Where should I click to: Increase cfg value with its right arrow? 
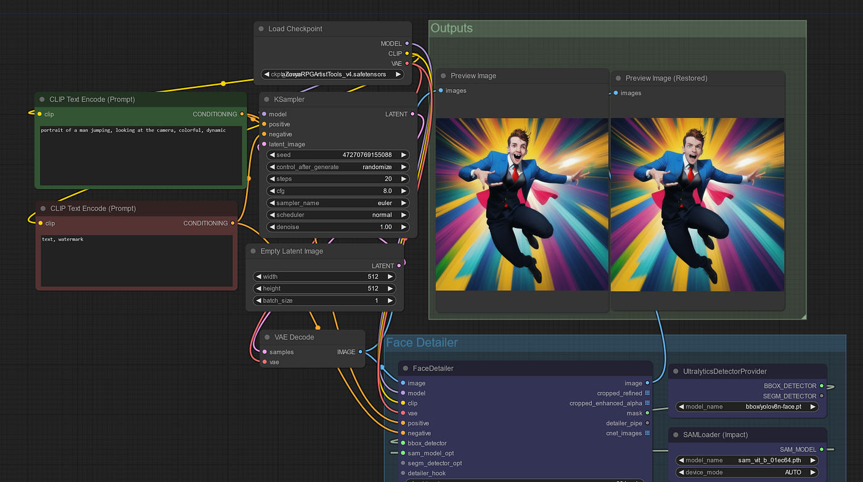pyautogui.click(x=404, y=191)
